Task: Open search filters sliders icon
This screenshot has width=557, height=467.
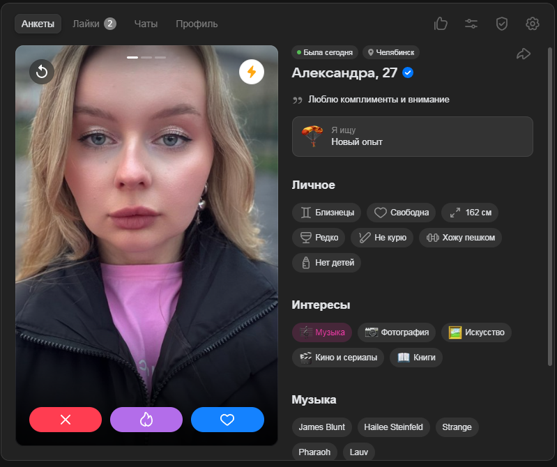Action: point(471,24)
